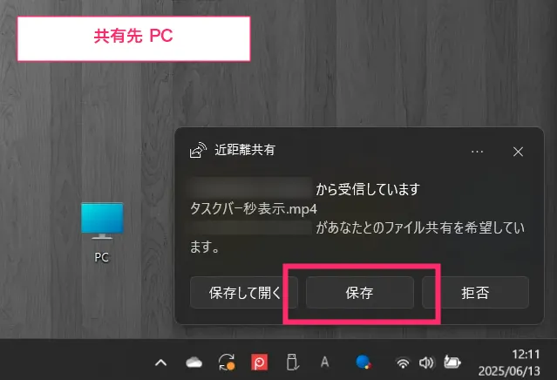This screenshot has height=380, width=557.
Task: Open the Wi-Fi network tray icon
Action: [x=403, y=363]
